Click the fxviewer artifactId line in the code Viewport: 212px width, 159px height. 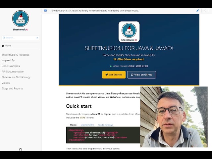pyautogui.click(x=94, y=135)
